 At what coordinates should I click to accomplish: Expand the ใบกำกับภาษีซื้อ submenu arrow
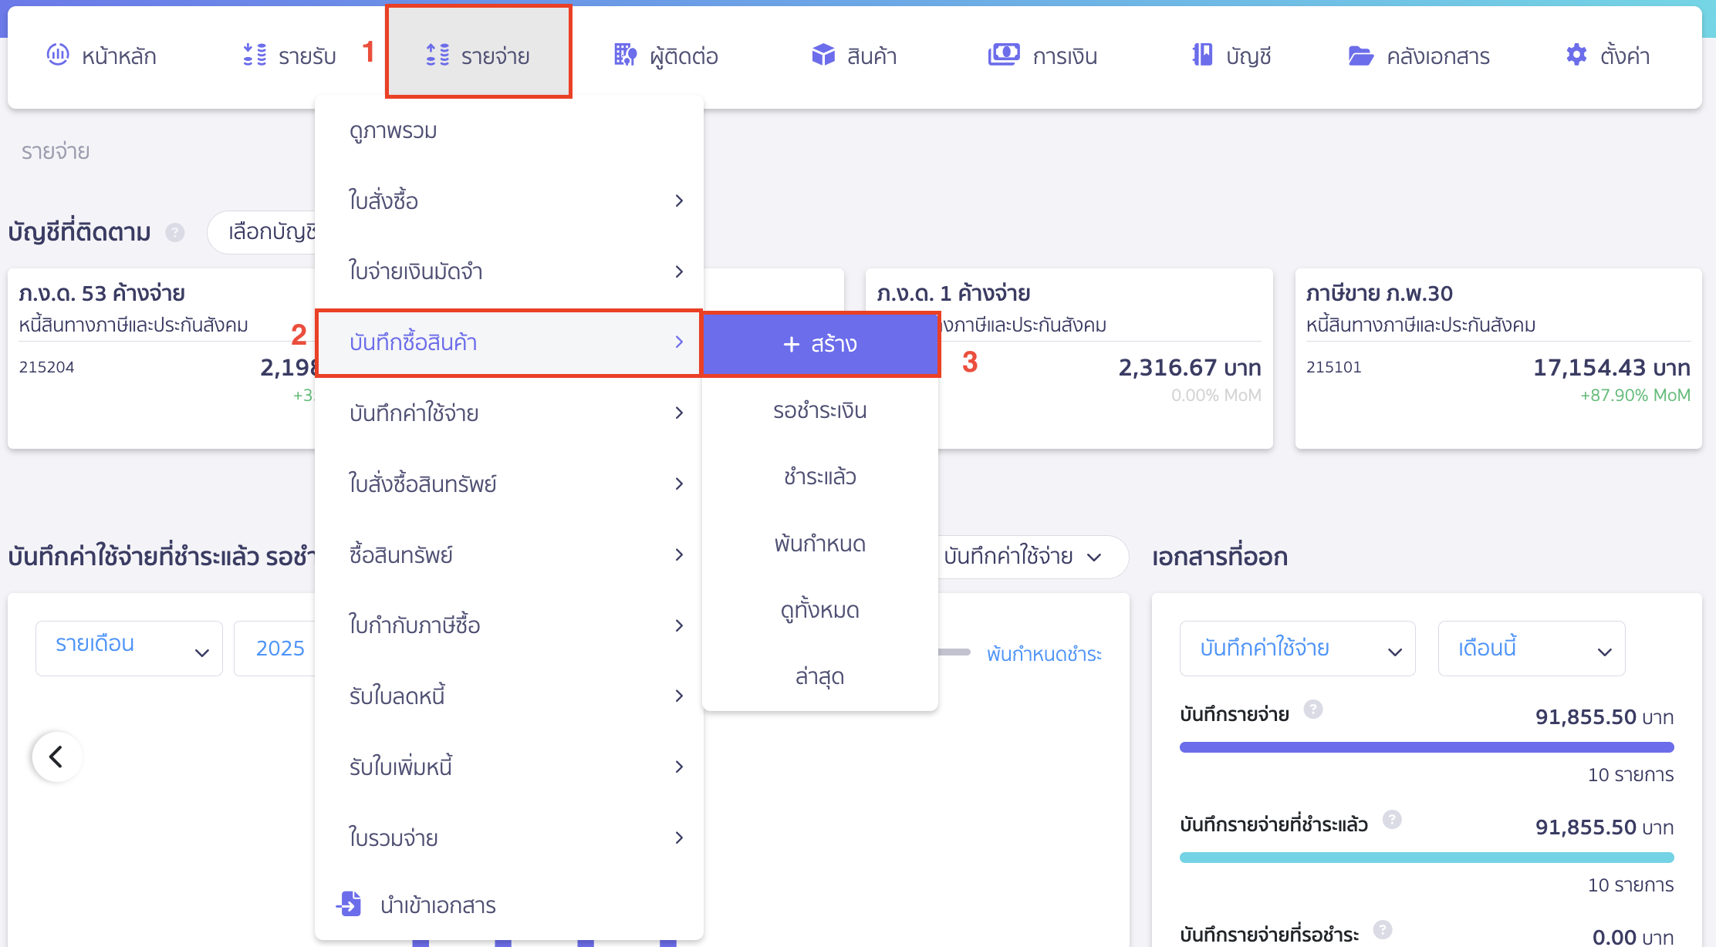pos(679,625)
